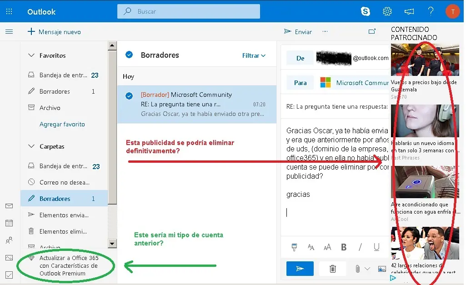Collapse the Carpetas section
This screenshot has width=466, height=285.
31,146
